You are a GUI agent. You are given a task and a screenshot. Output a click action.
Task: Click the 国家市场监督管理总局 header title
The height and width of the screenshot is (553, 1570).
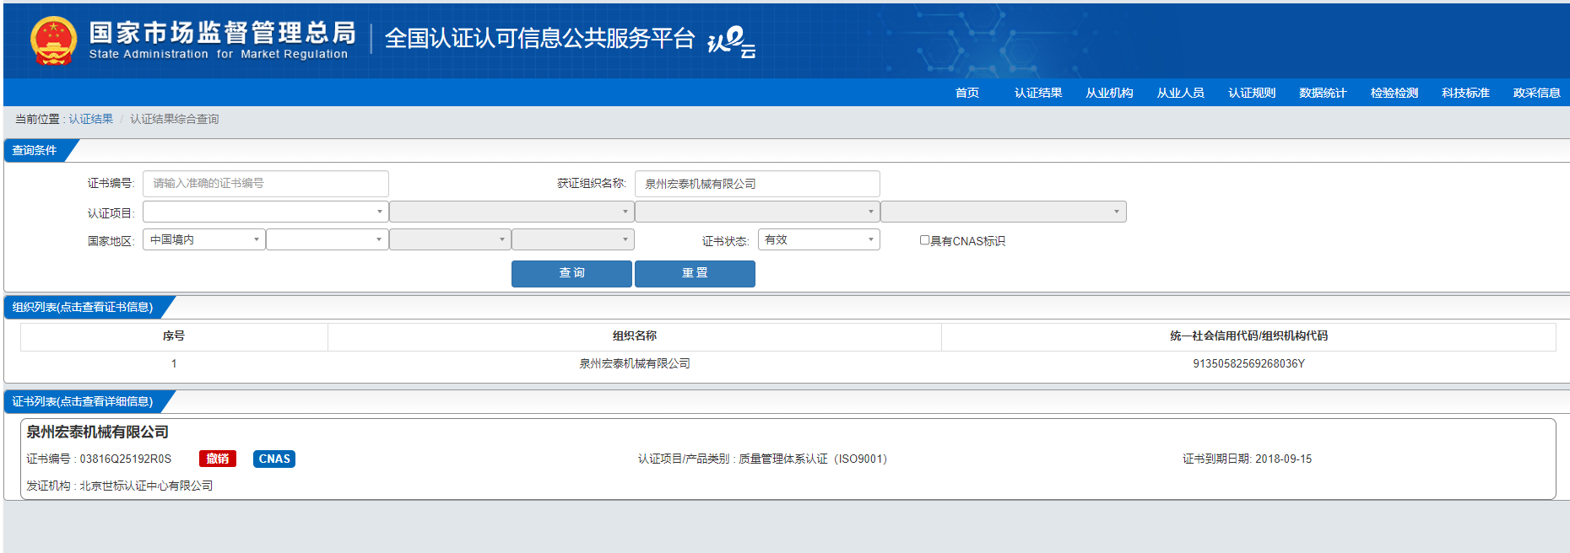(x=222, y=32)
